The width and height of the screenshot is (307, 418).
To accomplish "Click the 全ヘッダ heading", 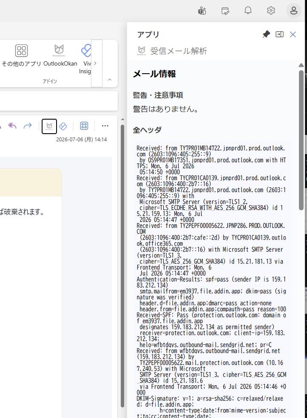I will pos(147,130).
